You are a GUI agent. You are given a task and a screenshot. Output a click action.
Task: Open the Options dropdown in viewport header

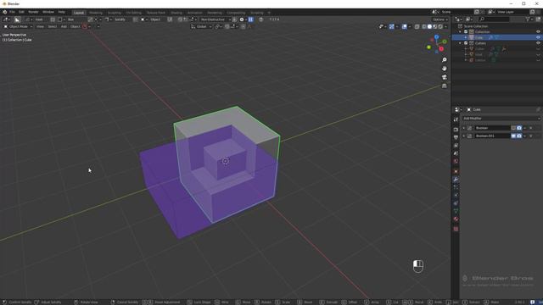tap(439, 19)
